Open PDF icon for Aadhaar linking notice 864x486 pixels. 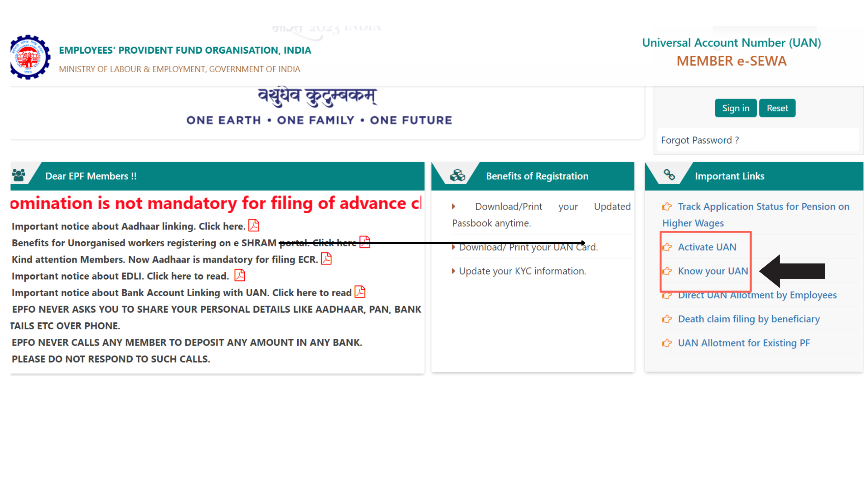tap(254, 225)
